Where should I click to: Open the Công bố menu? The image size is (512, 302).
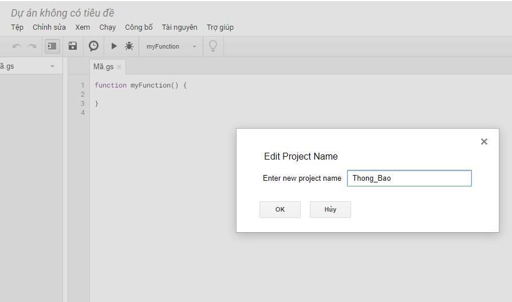[x=139, y=27]
